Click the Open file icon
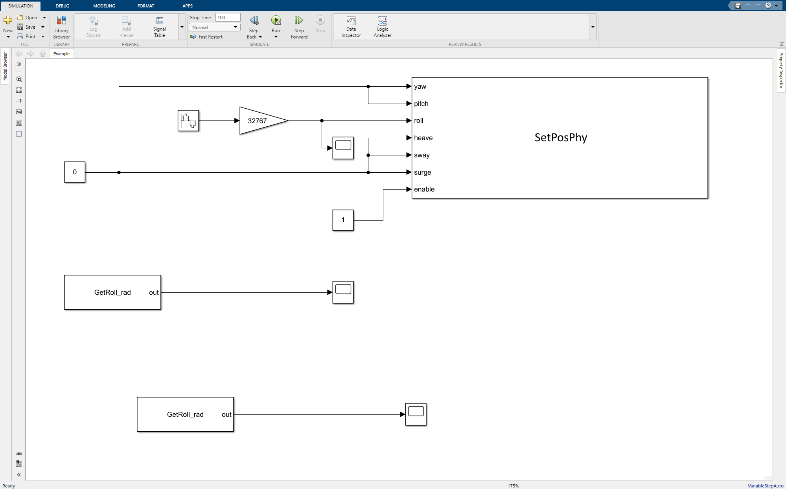The height and width of the screenshot is (489, 786). point(20,18)
